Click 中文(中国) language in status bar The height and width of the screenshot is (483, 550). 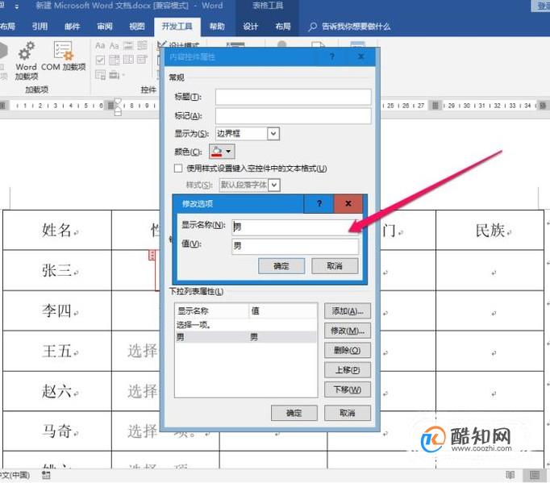click(x=15, y=475)
